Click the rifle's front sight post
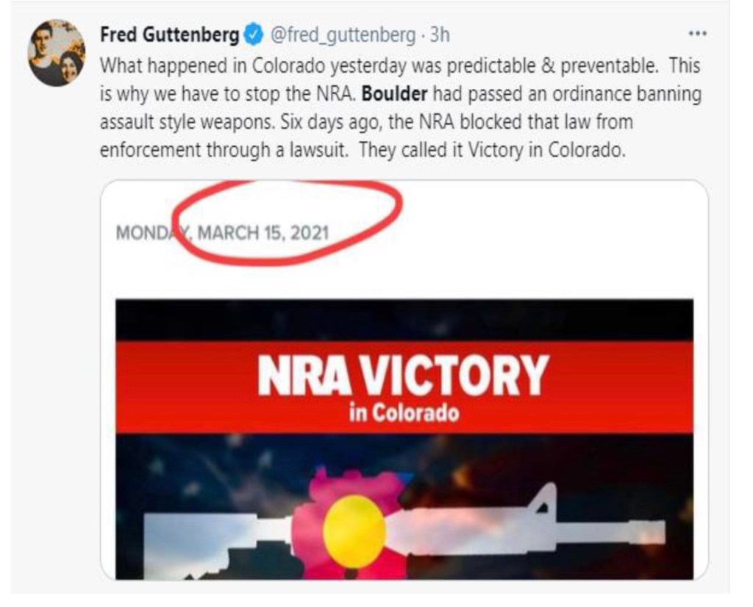 (x=543, y=500)
